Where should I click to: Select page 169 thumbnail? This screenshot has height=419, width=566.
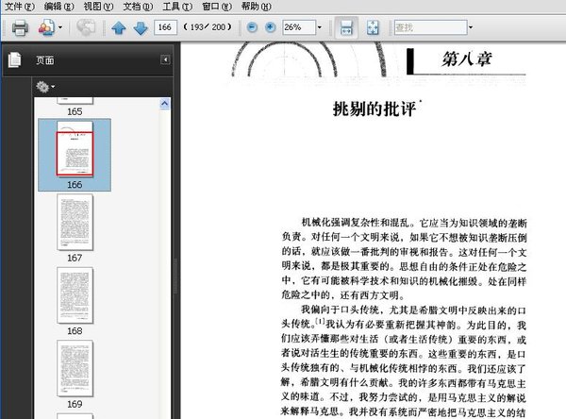point(75,368)
